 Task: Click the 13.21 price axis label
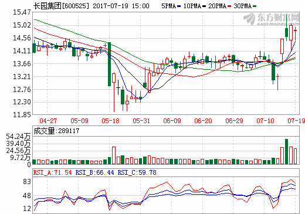tap(22, 77)
